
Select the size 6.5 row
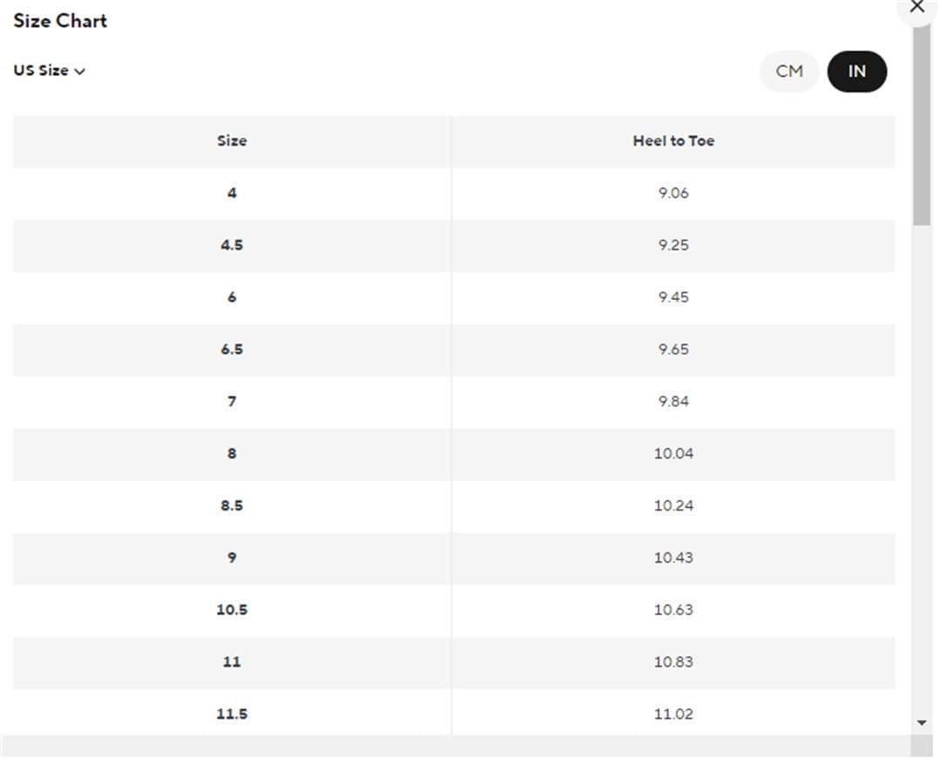tap(454, 349)
